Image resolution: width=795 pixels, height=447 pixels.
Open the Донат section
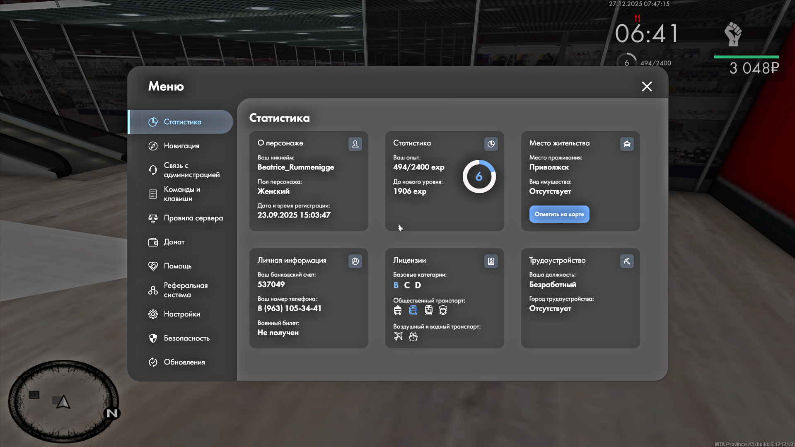174,242
